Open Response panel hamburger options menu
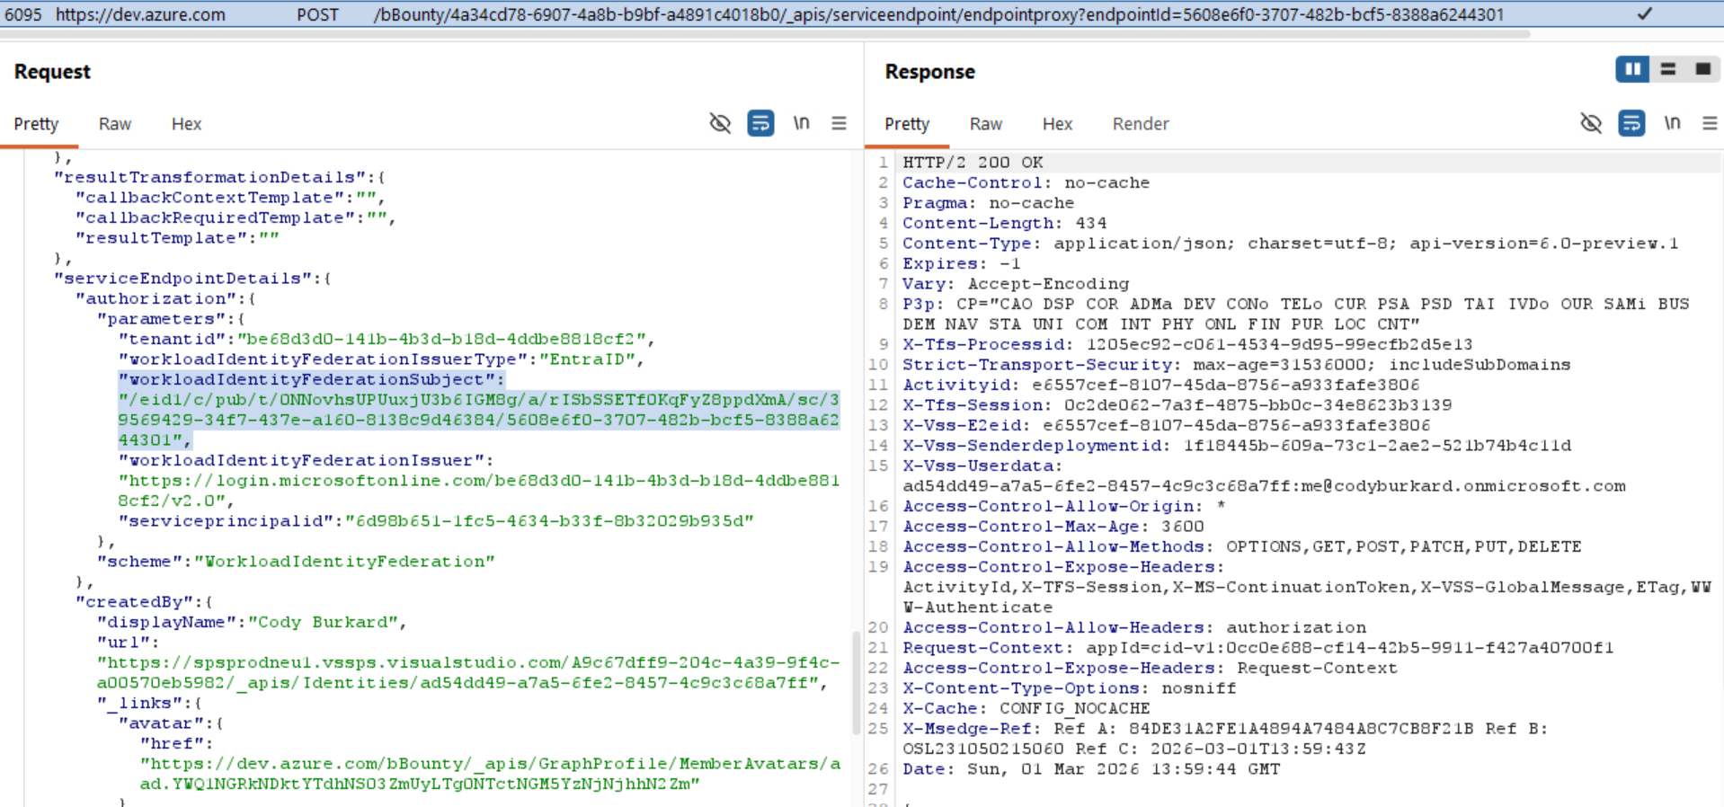The height and width of the screenshot is (807, 1724). [1710, 123]
